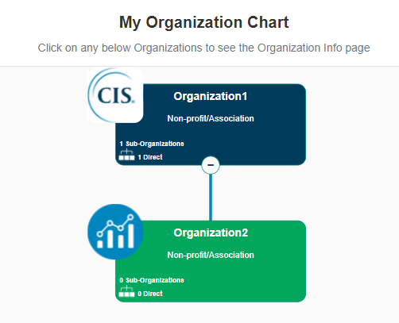Click the 'My Organization Chart' heading

(203, 22)
